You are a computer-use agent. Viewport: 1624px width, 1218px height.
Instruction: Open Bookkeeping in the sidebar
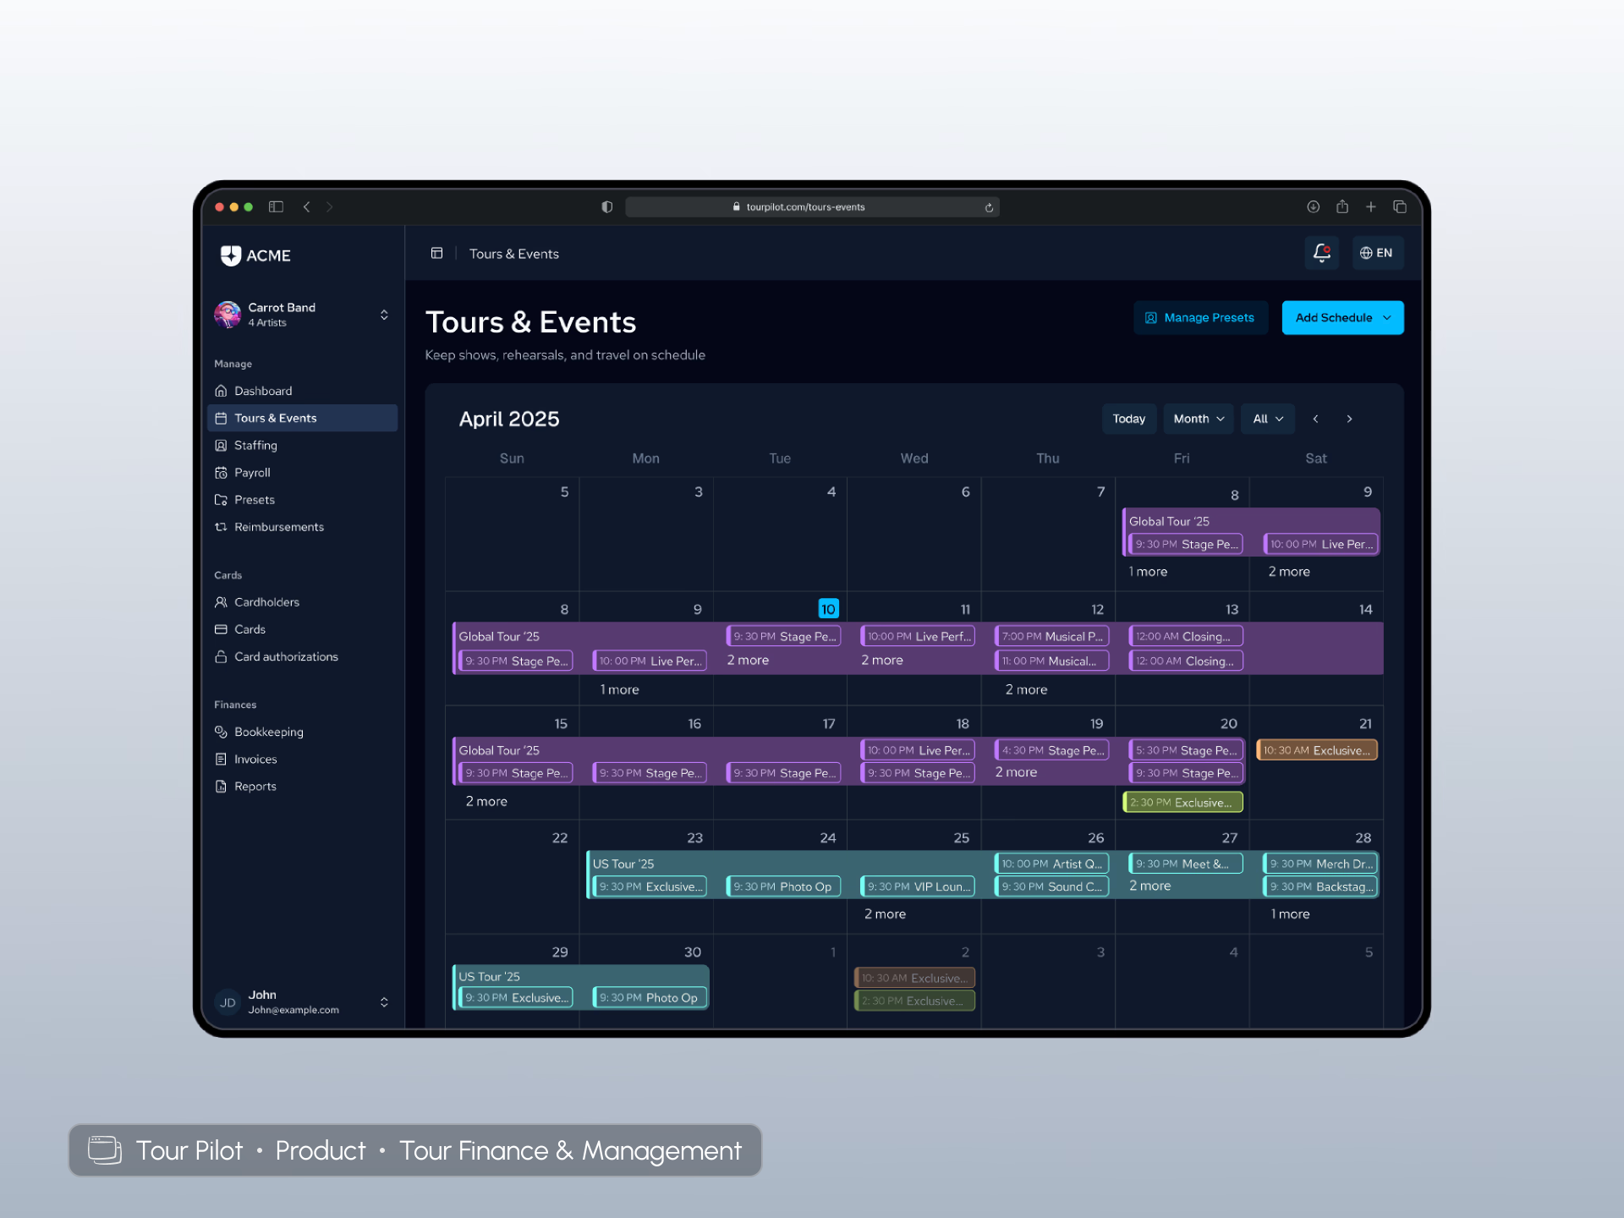pyautogui.click(x=268, y=732)
